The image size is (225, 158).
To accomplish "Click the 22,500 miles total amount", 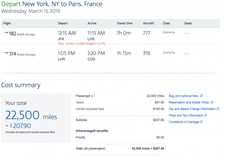I will pos(31,115).
